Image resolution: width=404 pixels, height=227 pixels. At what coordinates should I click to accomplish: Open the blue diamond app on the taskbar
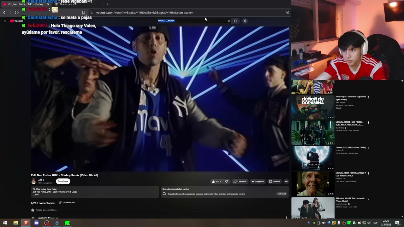pos(57,223)
